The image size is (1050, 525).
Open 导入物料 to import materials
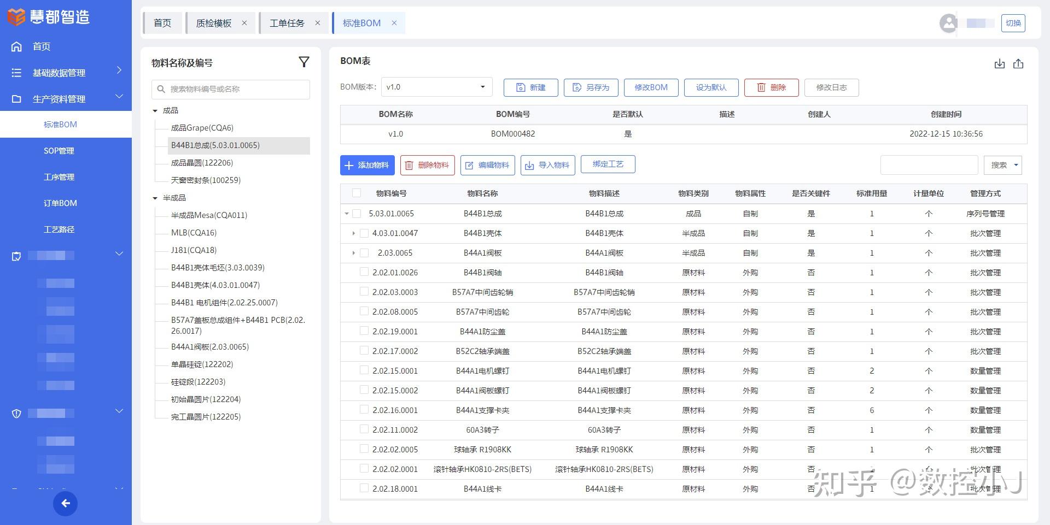(547, 164)
